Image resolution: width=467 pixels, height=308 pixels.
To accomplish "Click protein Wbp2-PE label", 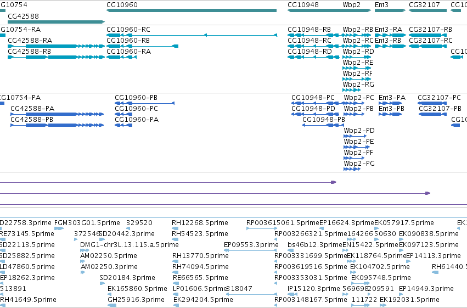I will coord(359,142).
